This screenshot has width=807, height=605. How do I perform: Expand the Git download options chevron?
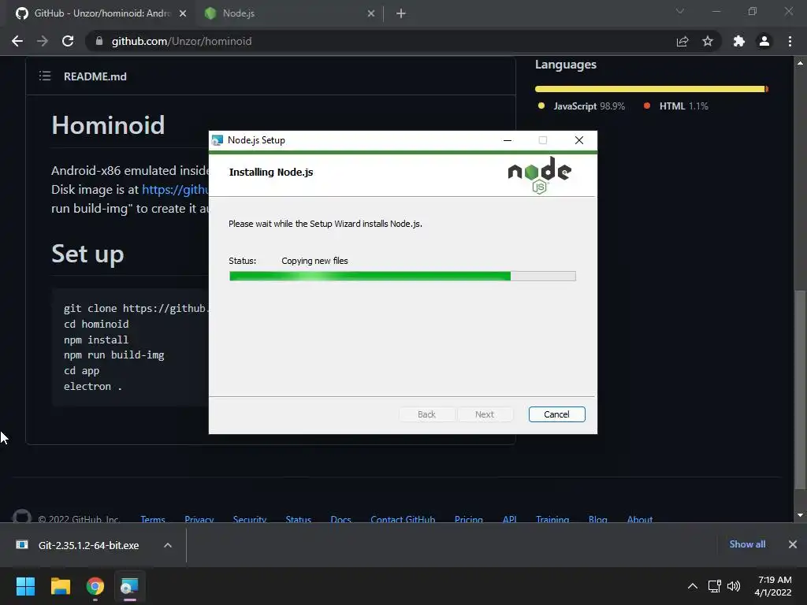pyautogui.click(x=168, y=545)
